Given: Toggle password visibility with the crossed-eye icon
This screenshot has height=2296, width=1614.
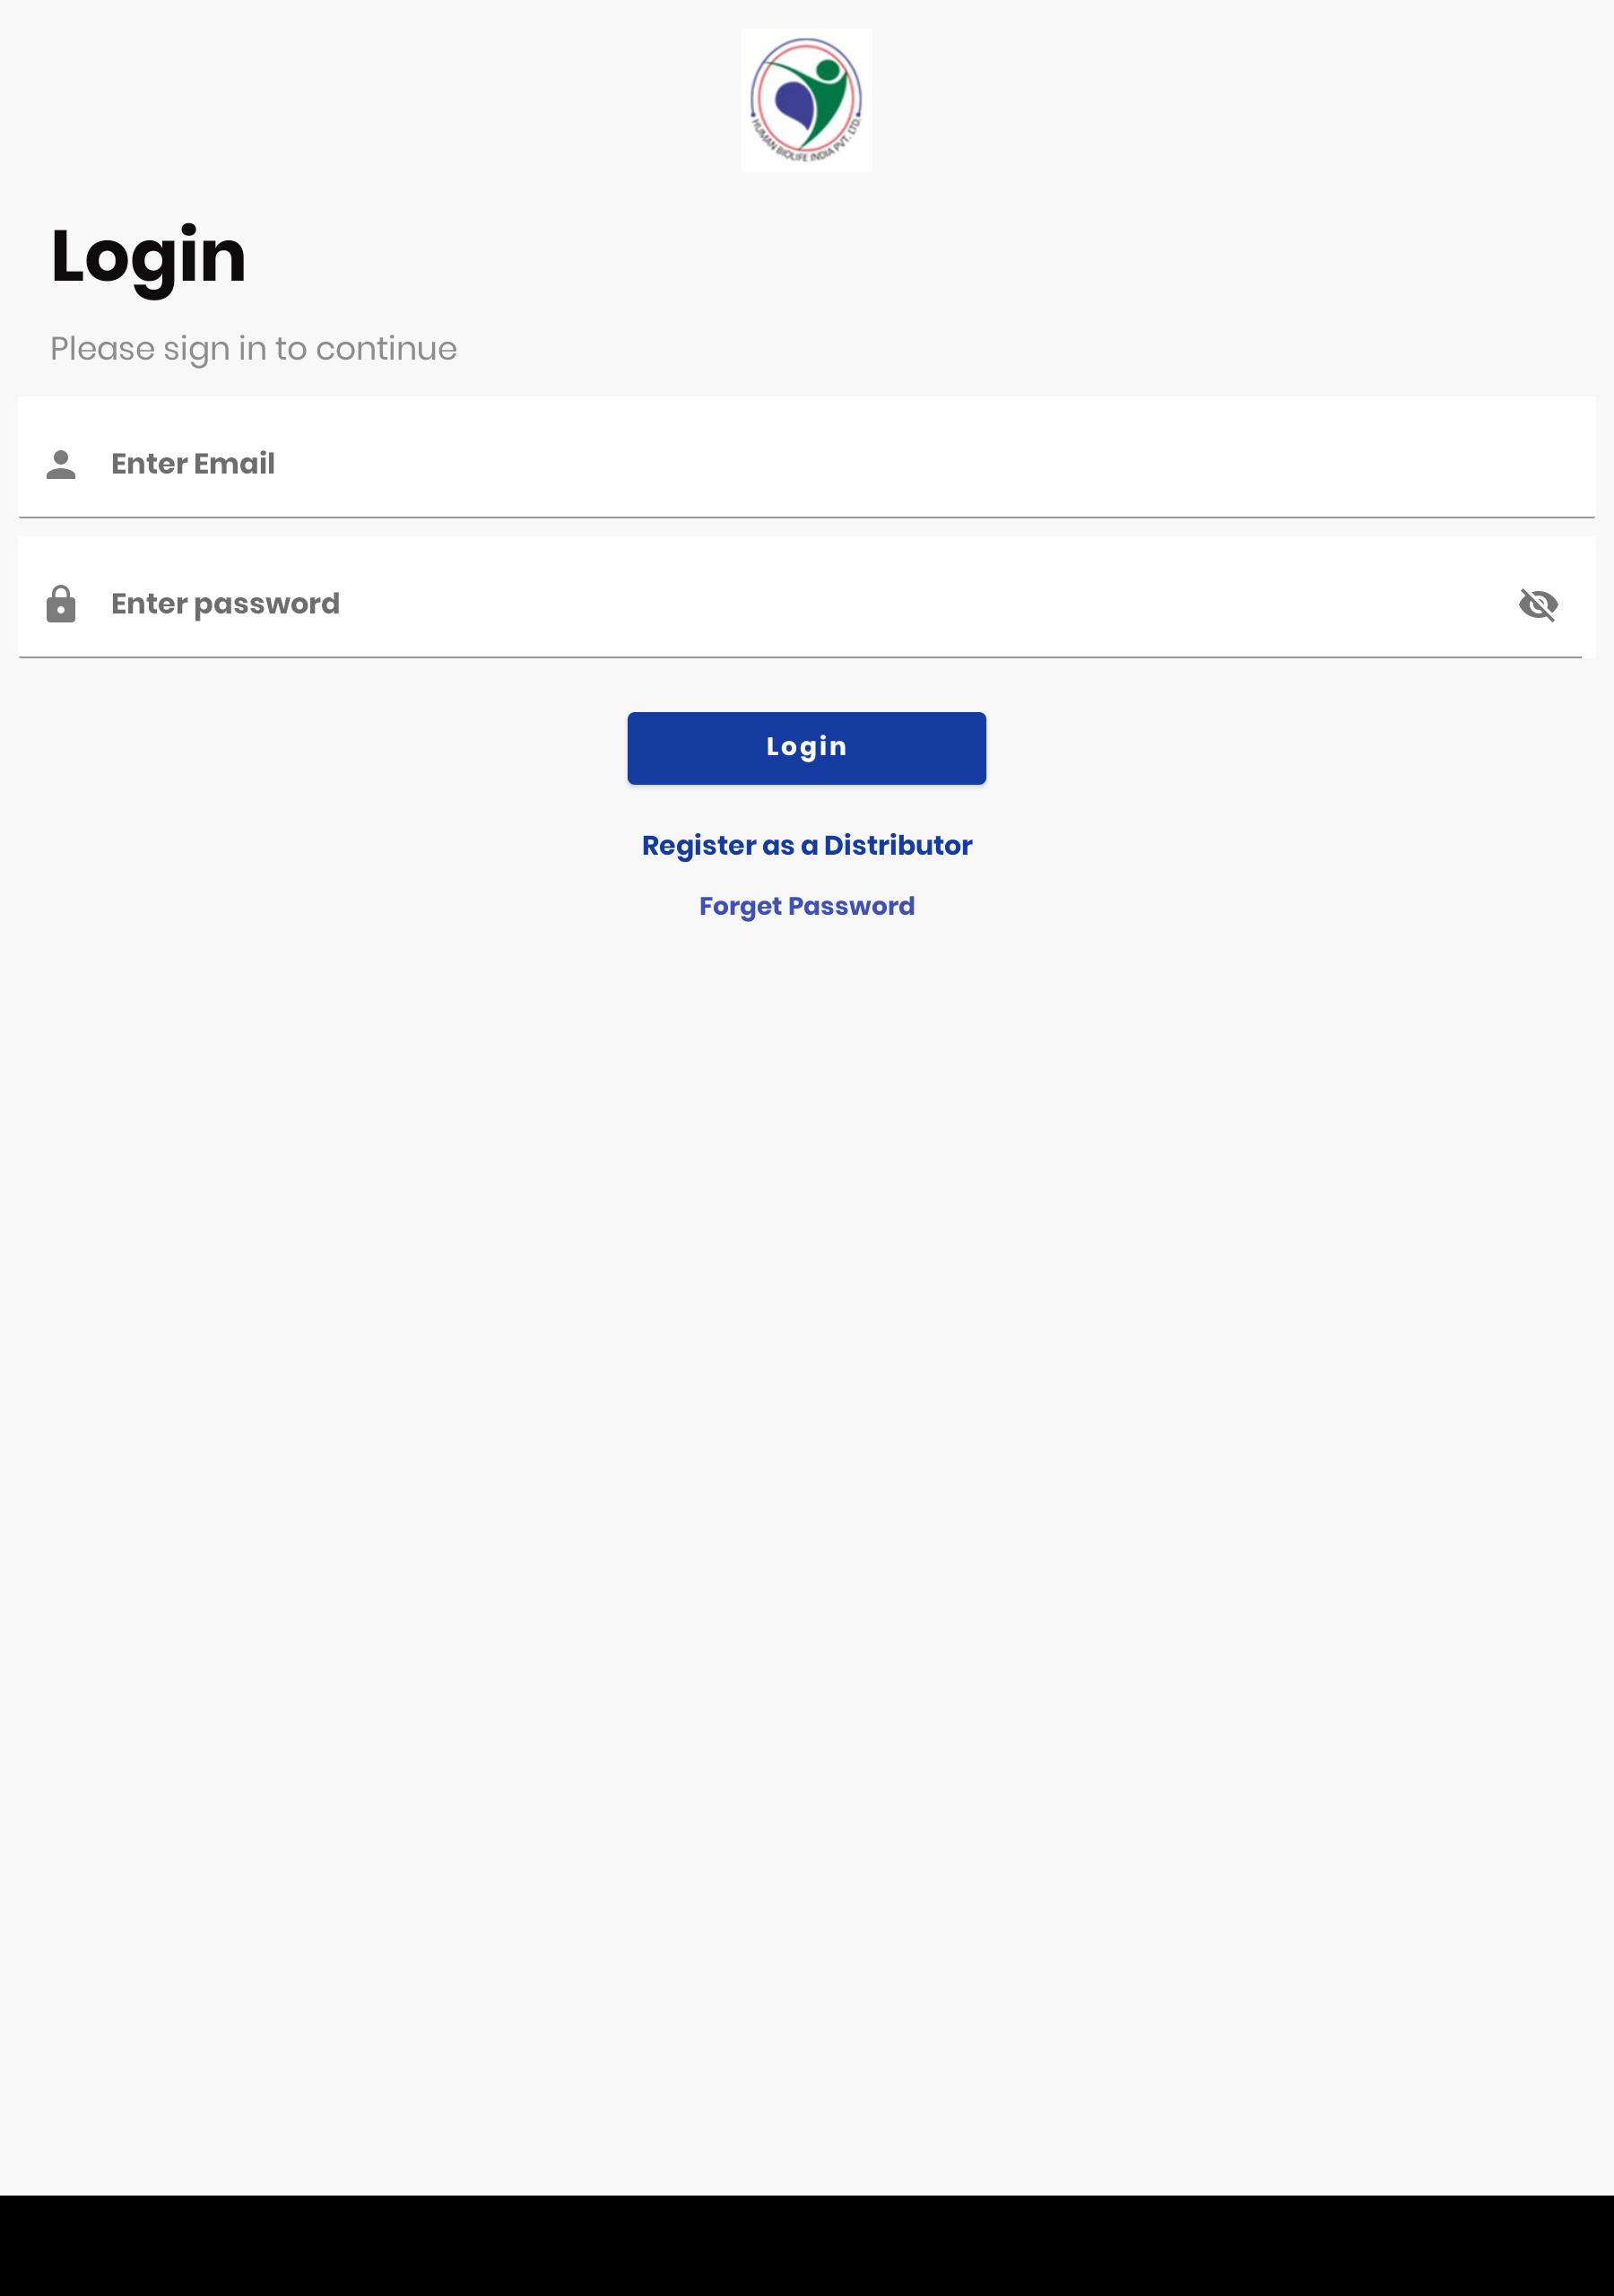Looking at the screenshot, I should point(1538,604).
